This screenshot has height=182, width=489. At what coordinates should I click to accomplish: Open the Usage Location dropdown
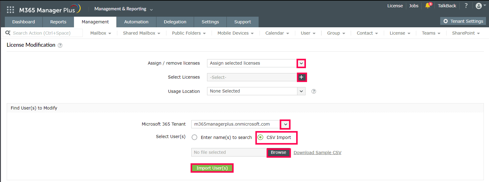pyautogui.click(x=301, y=91)
